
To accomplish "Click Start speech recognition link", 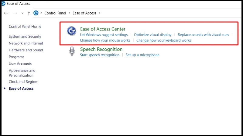I will (100, 55).
